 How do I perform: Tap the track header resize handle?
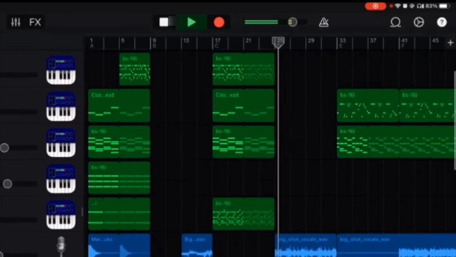click(x=82, y=212)
